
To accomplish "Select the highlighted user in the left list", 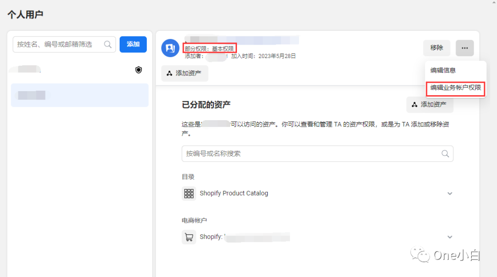I will click(80, 95).
